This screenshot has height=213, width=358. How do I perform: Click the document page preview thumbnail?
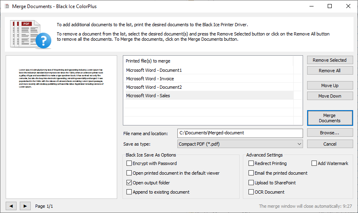tap(61, 127)
